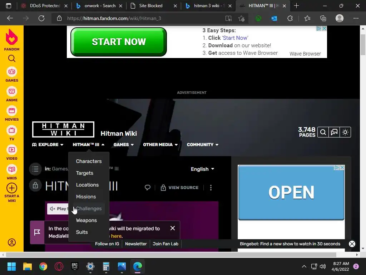Select Characters from the HITMAN III menu
This screenshot has height=275, width=366.
tap(89, 161)
